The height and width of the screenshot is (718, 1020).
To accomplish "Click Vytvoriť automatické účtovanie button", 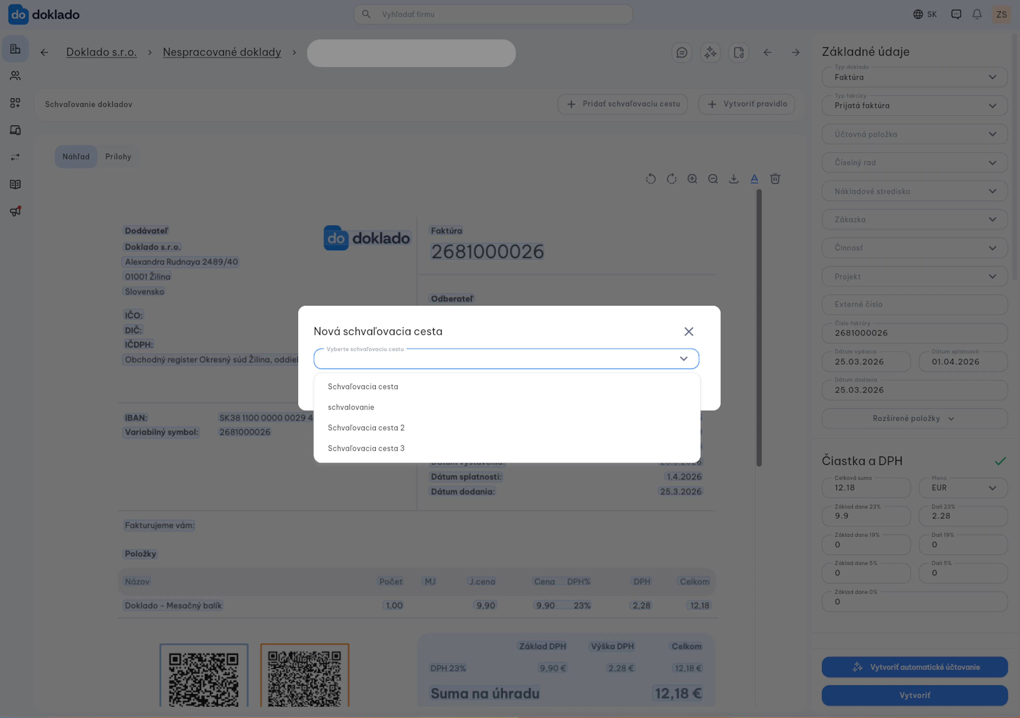I will 914,667.
